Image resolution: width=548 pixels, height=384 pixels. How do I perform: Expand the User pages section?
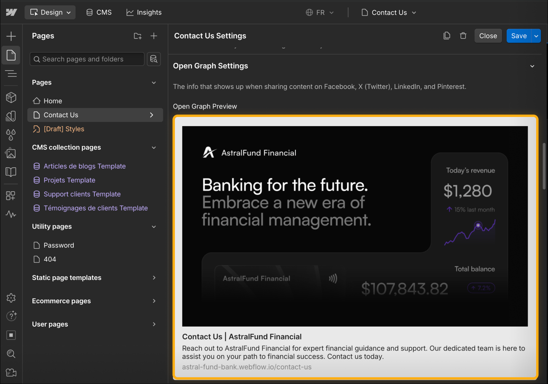click(154, 324)
